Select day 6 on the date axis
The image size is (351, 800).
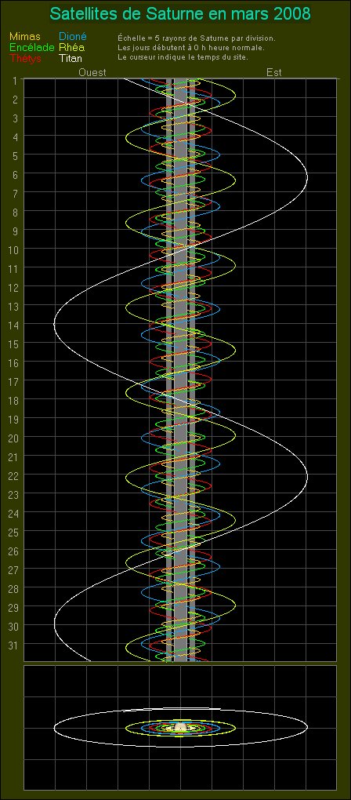click(x=16, y=174)
